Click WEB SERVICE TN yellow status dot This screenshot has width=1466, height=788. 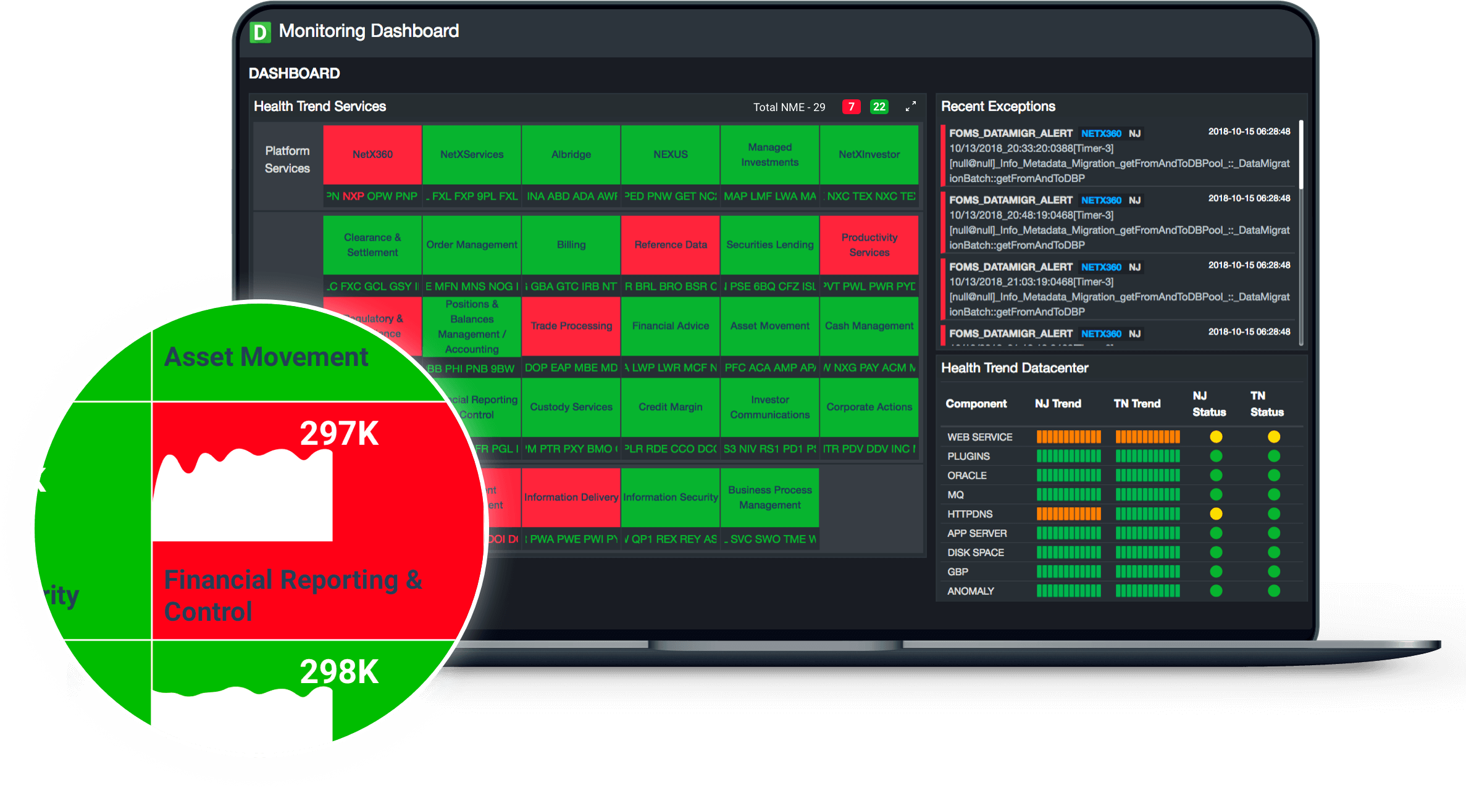[1273, 437]
